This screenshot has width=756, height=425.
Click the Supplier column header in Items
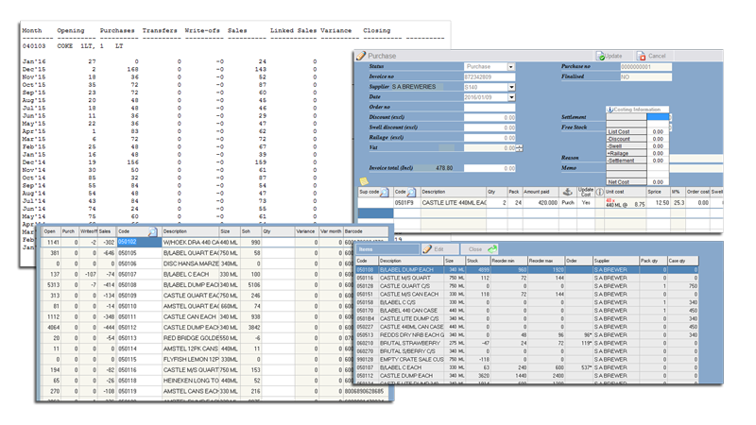616,261
